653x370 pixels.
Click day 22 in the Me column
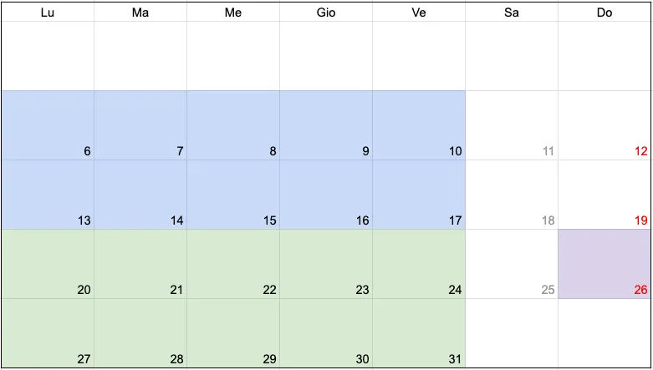click(x=233, y=264)
